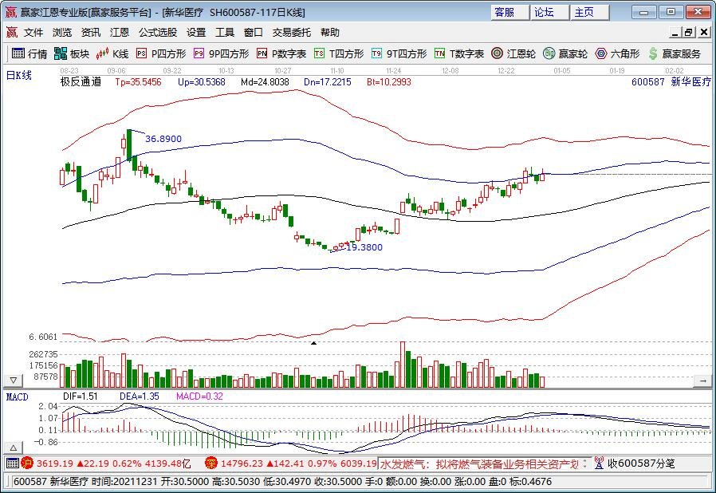Image resolution: width=716 pixels, height=493 pixels.
Task: Open the 江恩轮 Gann wheel tool
Action: pos(513,54)
